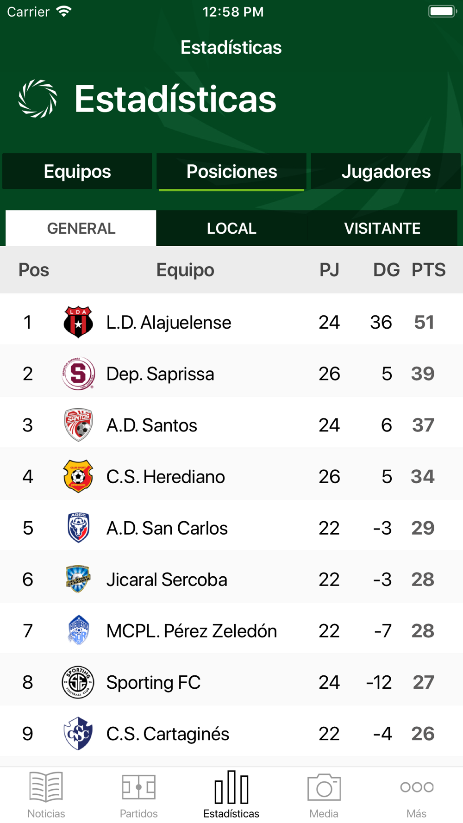This screenshot has height=823, width=463.
Task: Open the Noticias newspaper icon
Action: click(x=46, y=786)
